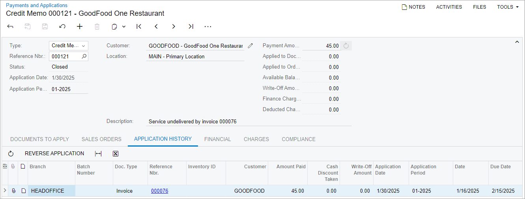Viewport: 525px width, 199px height.
Task: Click the Reverse Application button
Action: pyautogui.click(x=54, y=154)
